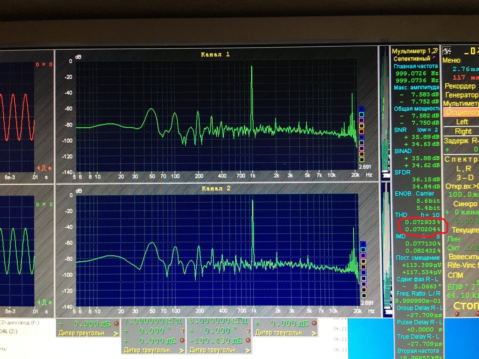The image size is (479, 359).
Task: Click the question mark next to Мультиметр 1,2
Action: pos(435,50)
